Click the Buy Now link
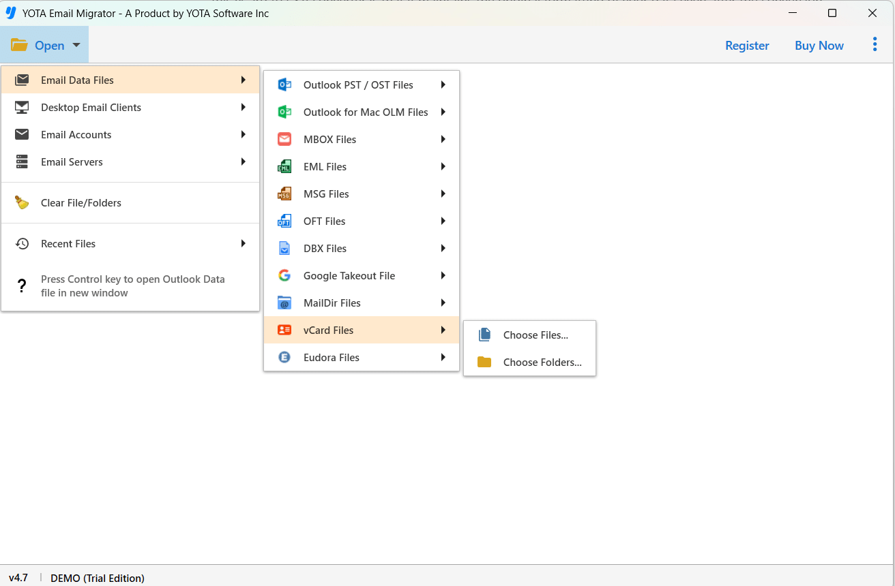 click(819, 46)
